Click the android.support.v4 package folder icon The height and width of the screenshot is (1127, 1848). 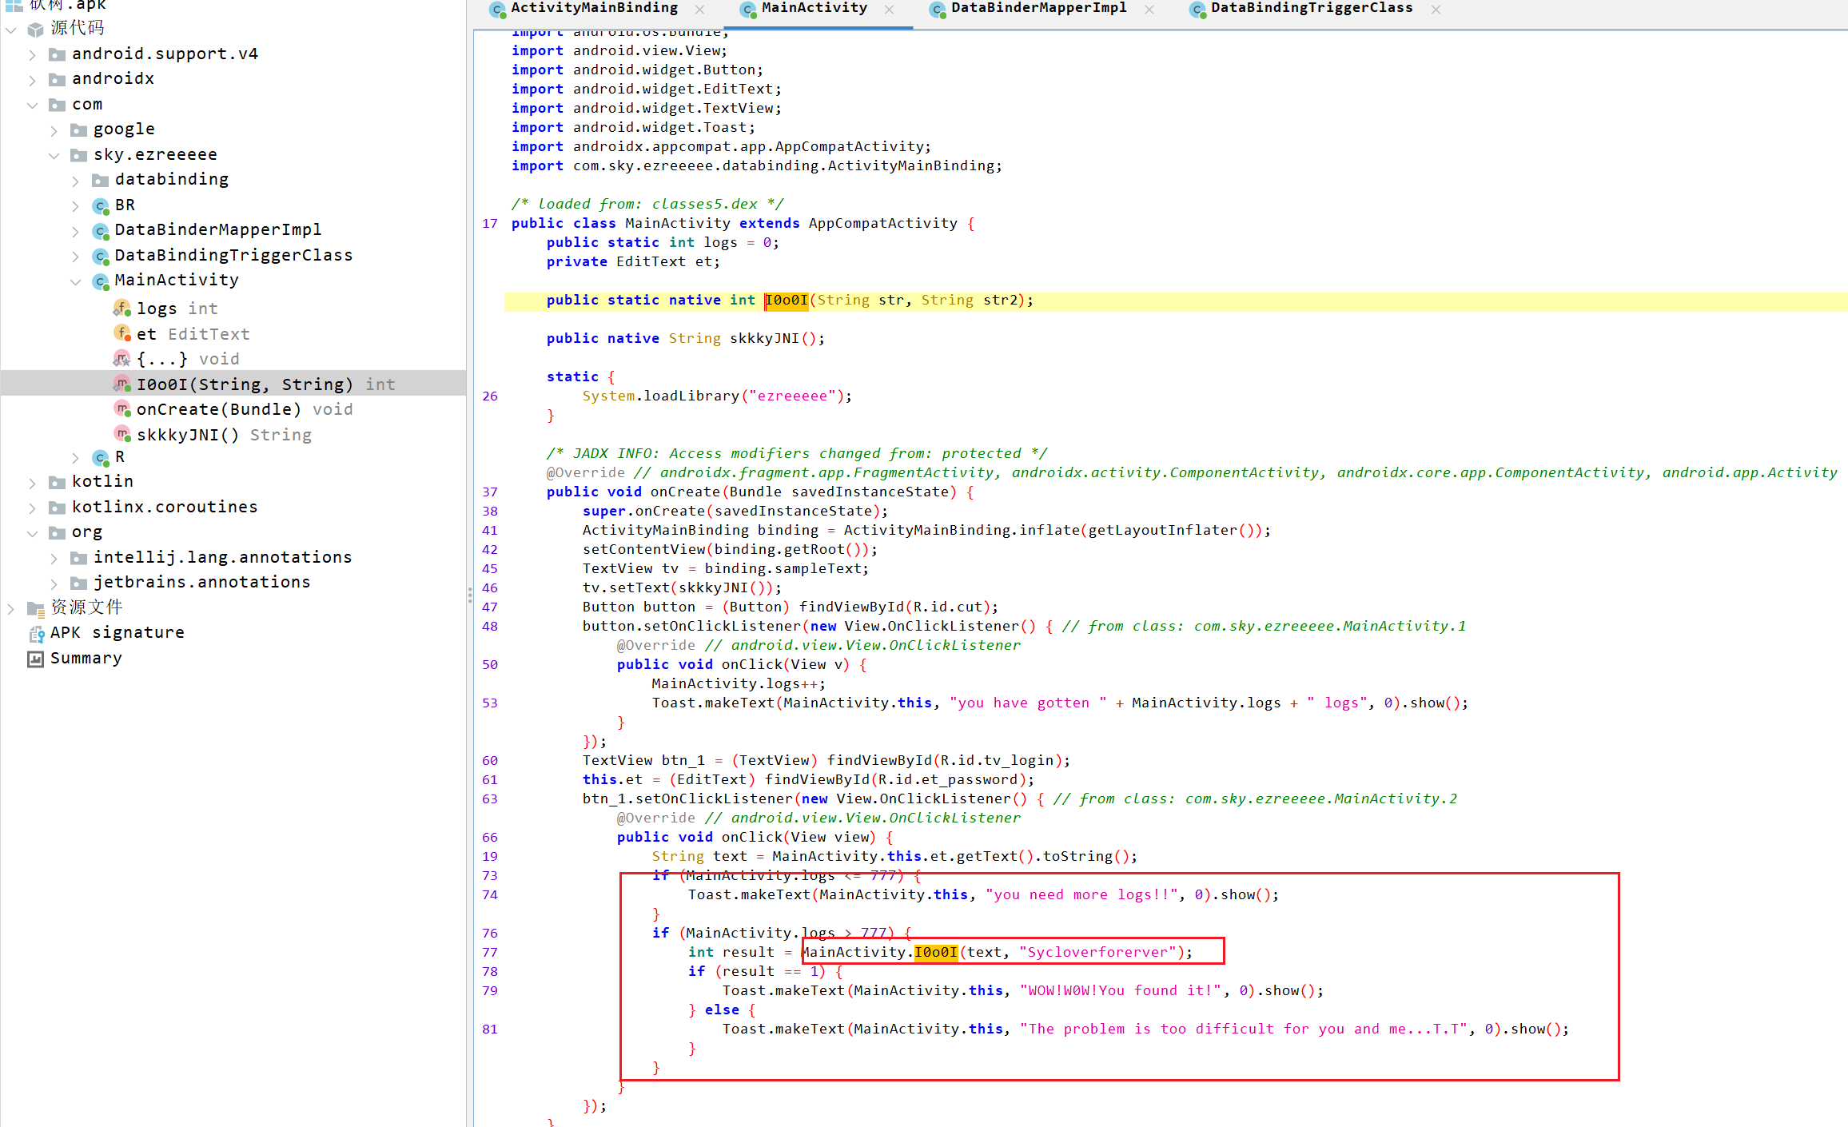[x=57, y=54]
